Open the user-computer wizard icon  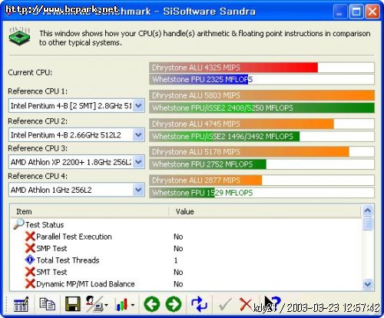pyautogui.click(x=94, y=304)
